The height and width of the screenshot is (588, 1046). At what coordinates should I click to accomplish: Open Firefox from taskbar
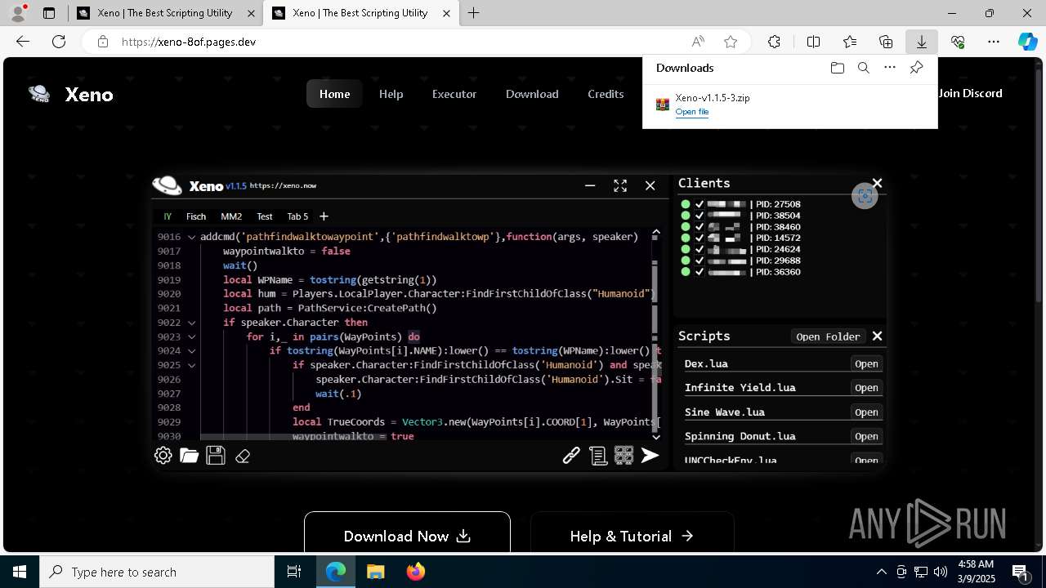coord(416,572)
